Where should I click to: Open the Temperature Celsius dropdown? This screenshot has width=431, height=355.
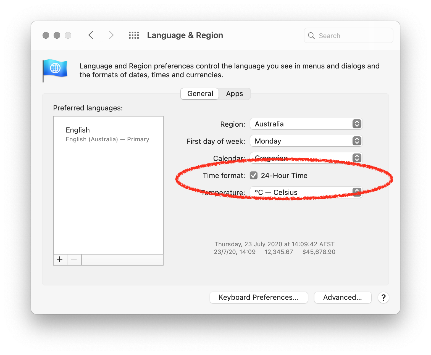pos(306,192)
